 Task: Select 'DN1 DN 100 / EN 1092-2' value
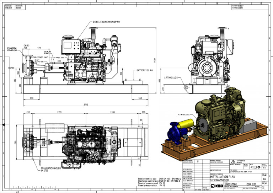click(x=170, y=179)
